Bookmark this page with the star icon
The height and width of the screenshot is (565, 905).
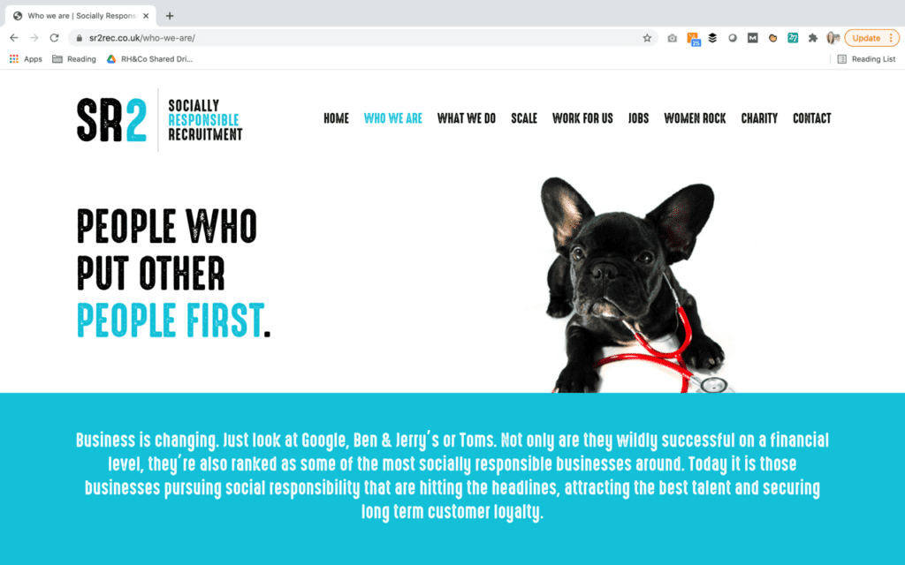click(647, 38)
